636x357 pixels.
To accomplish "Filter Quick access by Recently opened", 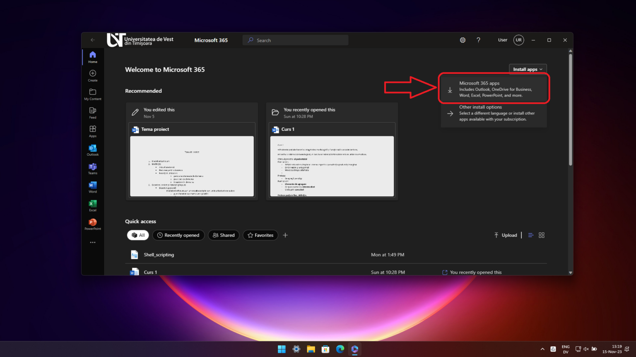I will tap(178, 235).
